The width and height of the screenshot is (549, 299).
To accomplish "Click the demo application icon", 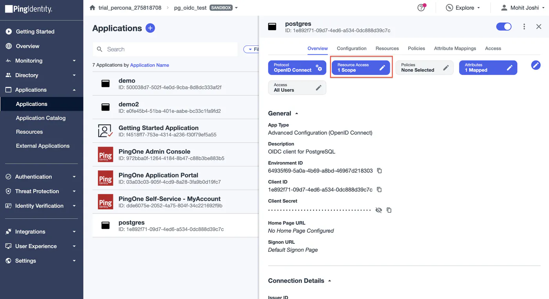I will tap(105, 84).
